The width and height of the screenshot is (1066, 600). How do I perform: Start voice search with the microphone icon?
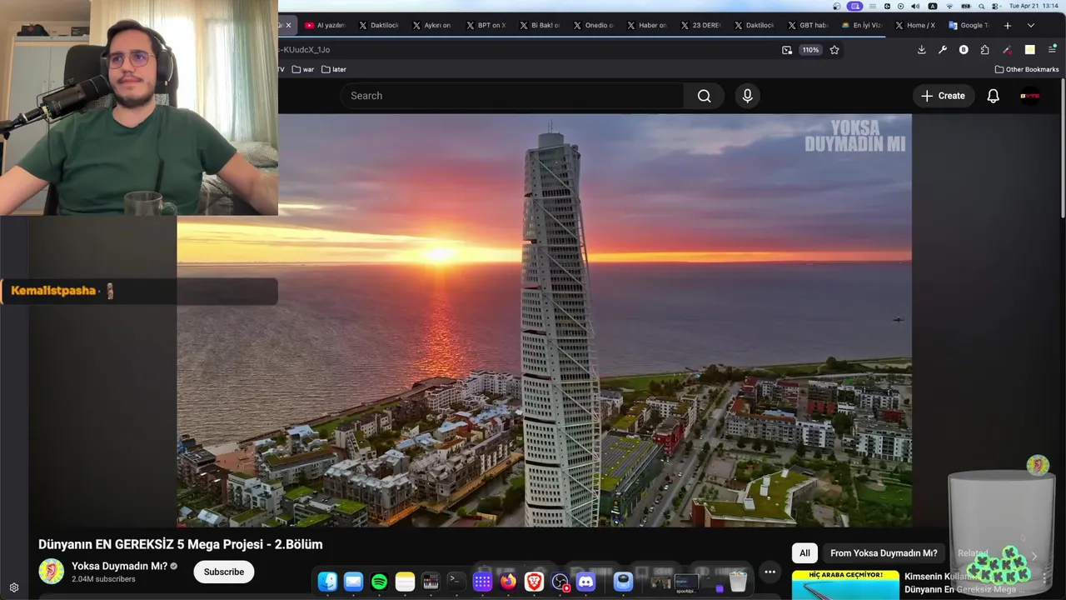tap(747, 96)
